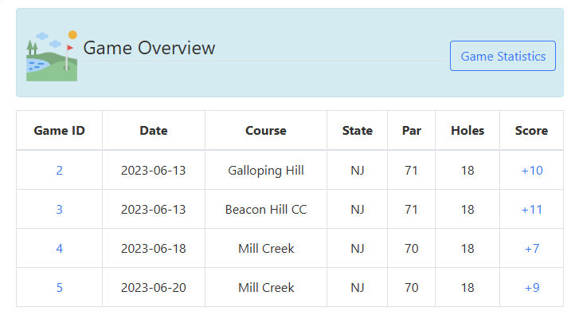
Task: Open Game ID 5 link
Action: pos(59,288)
